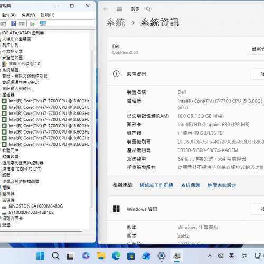Image resolution: width=264 pixels, height=264 pixels.
Task: Select the 處理器 category node
Action: [8, 95]
